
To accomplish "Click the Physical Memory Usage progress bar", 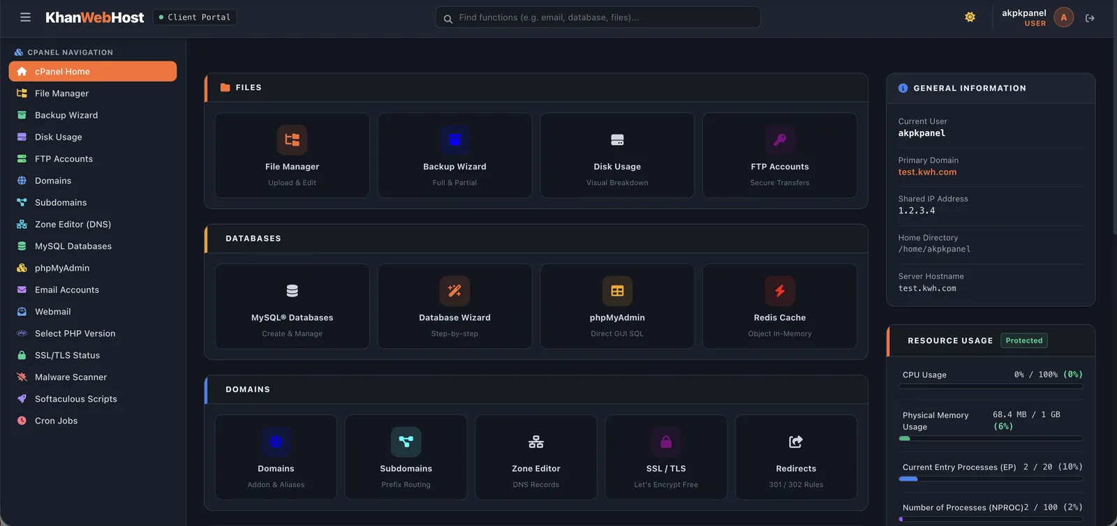I will tap(991, 439).
